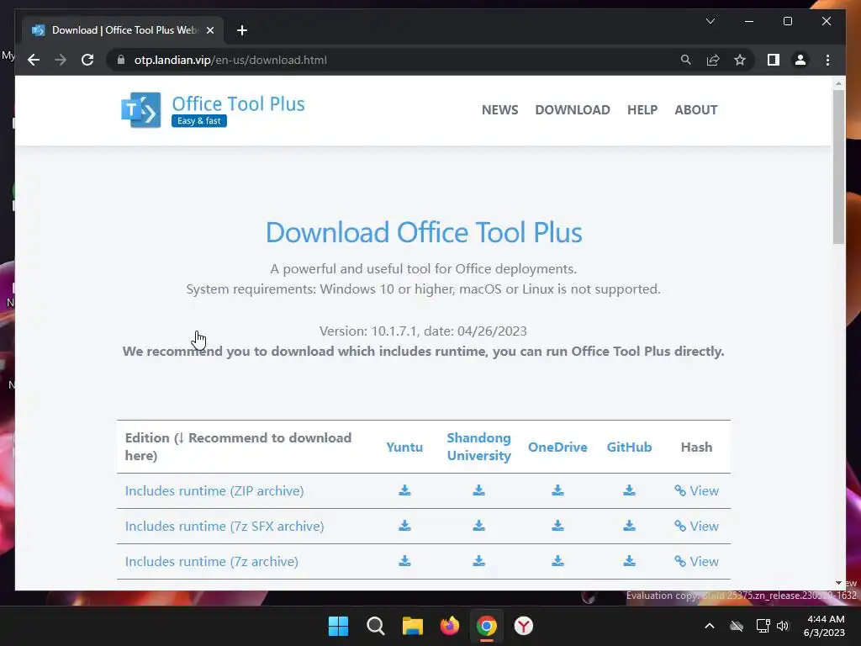
Task: Open tab search dropdown chevron
Action: click(x=710, y=21)
